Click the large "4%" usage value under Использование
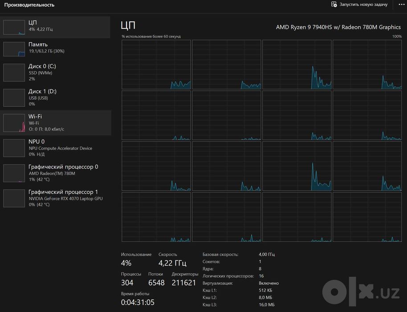407x312 pixels. tap(126, 263)
